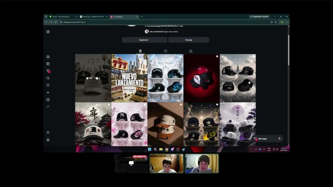Click the Chrome icon in the taskbar

coord(166,149)
